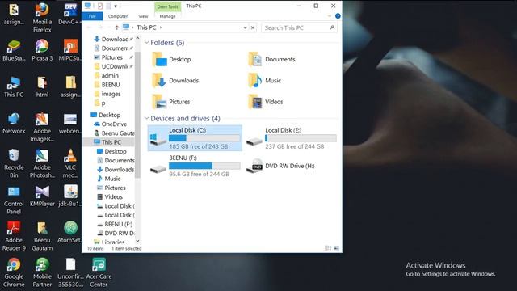This screenshot has height=291, width=517.
Task: Select Videos under This PC in navigation pane
Action: point(110,197)
